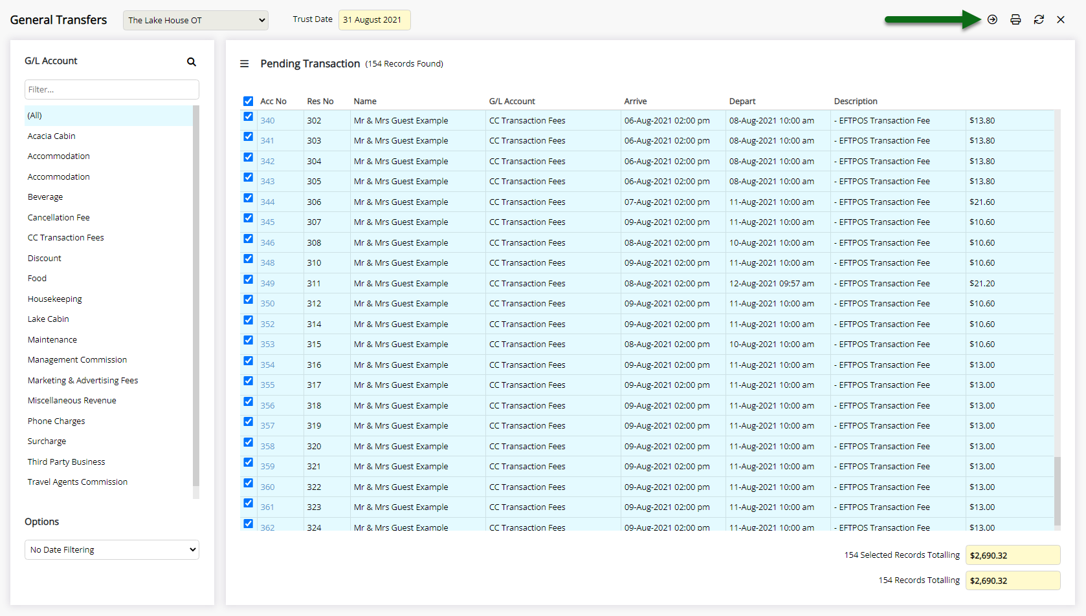Click the $21.60 amount for Res No 306
Viewport: 1086px width, 616px height.
tap(982, 202)
